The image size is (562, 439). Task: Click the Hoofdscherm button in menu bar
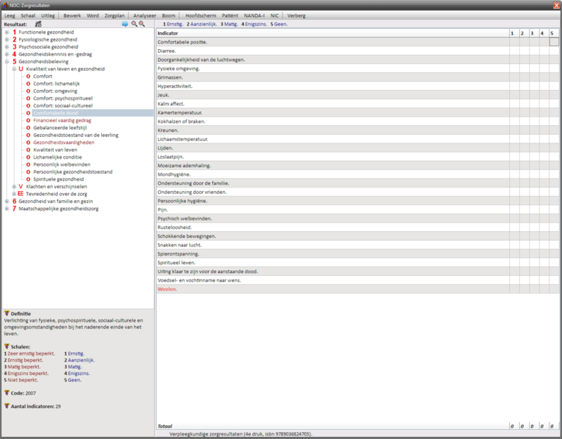200,15
